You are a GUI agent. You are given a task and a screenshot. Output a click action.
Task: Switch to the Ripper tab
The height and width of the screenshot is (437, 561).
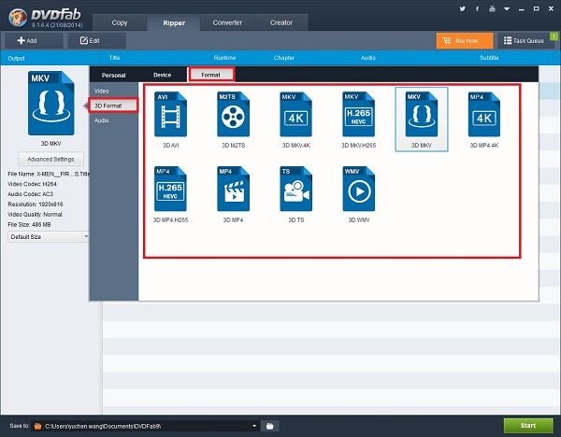(x=174, y=22)
